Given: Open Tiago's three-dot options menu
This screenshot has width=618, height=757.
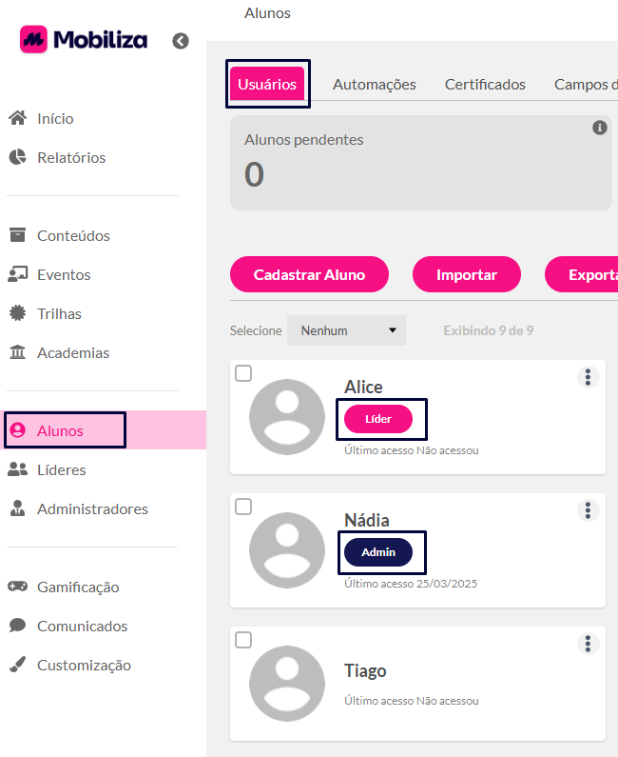Looking at the screenshot, I should 589,644.
